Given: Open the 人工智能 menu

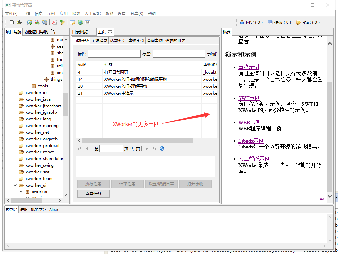Looking at the screenshot, I should coord(93,13).
